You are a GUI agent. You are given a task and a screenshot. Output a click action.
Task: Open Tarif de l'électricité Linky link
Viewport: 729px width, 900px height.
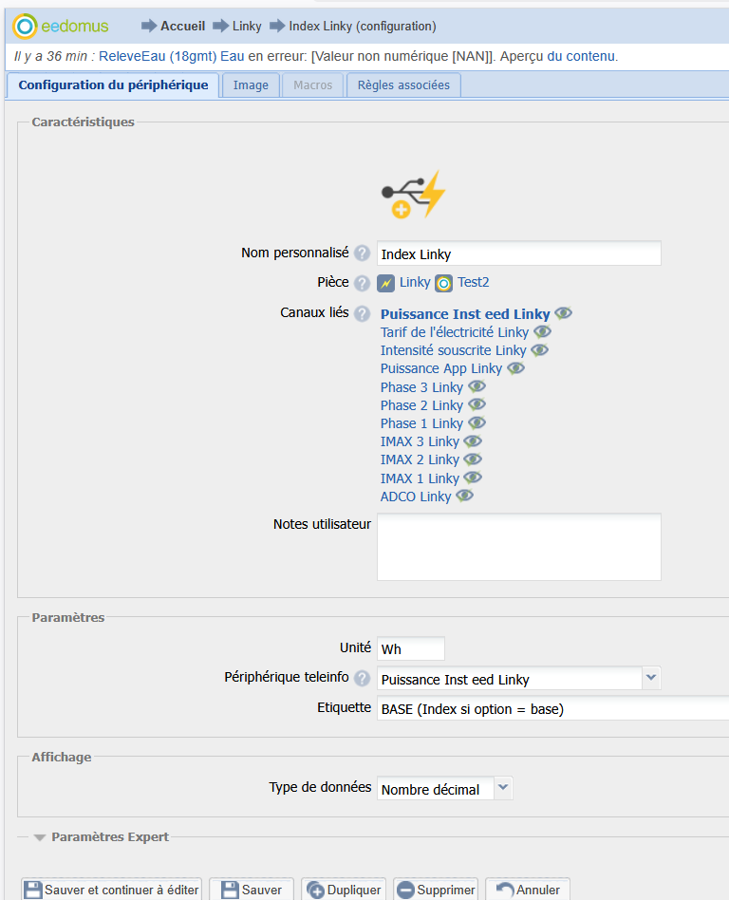[455, 332]
